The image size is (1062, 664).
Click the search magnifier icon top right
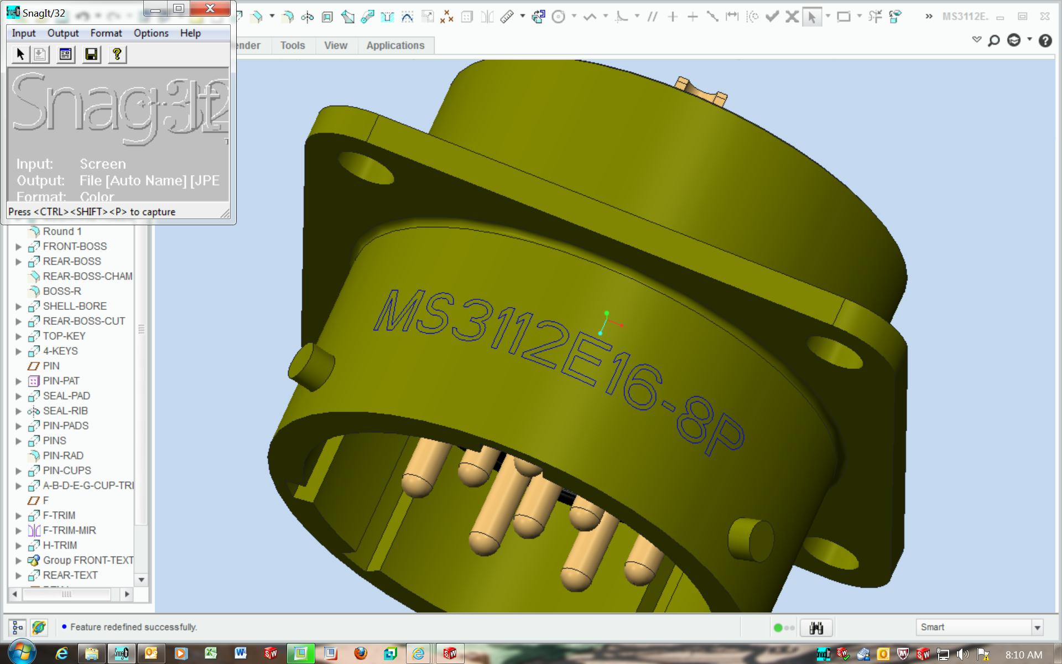(994, 40)
